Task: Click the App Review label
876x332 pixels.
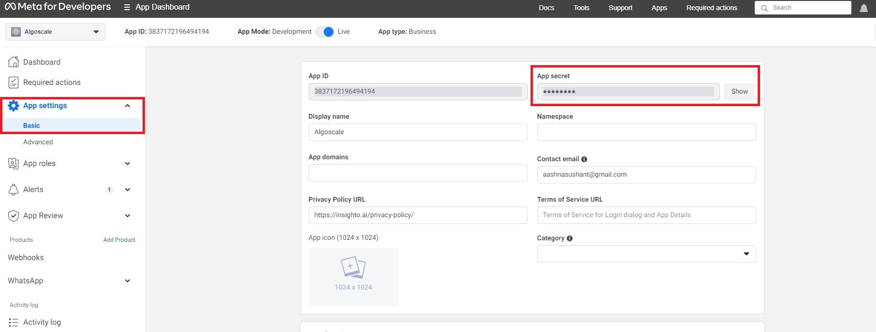Action: pos(43,216)
